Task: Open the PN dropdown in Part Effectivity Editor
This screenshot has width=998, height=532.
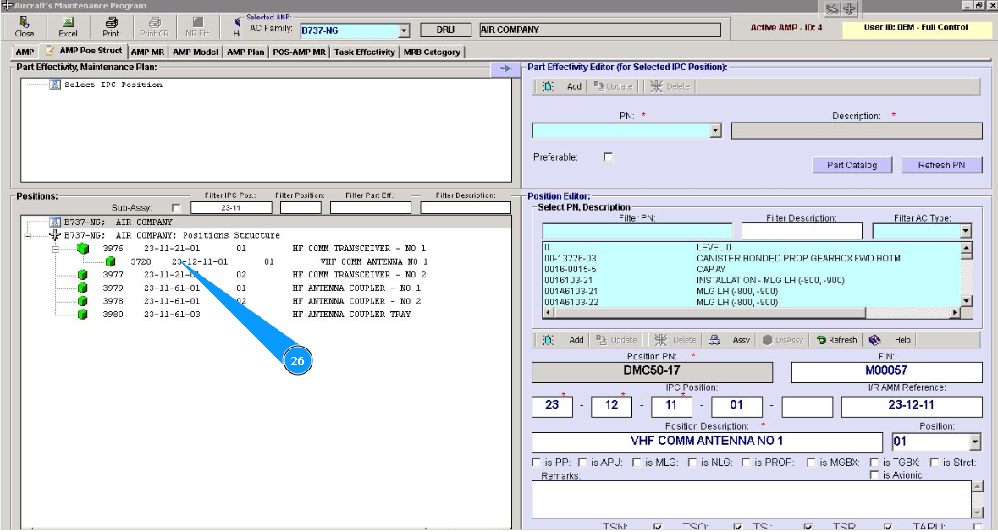Action: click(715, 131)
